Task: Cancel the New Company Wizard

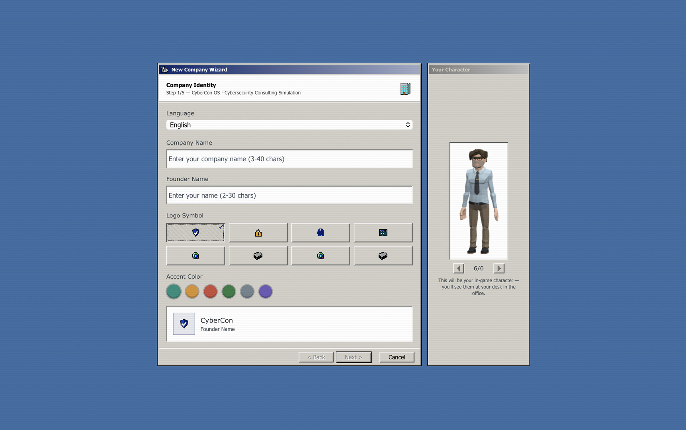Action: [397, 357]
